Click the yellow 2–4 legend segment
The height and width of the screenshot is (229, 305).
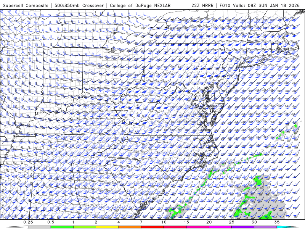107,227
